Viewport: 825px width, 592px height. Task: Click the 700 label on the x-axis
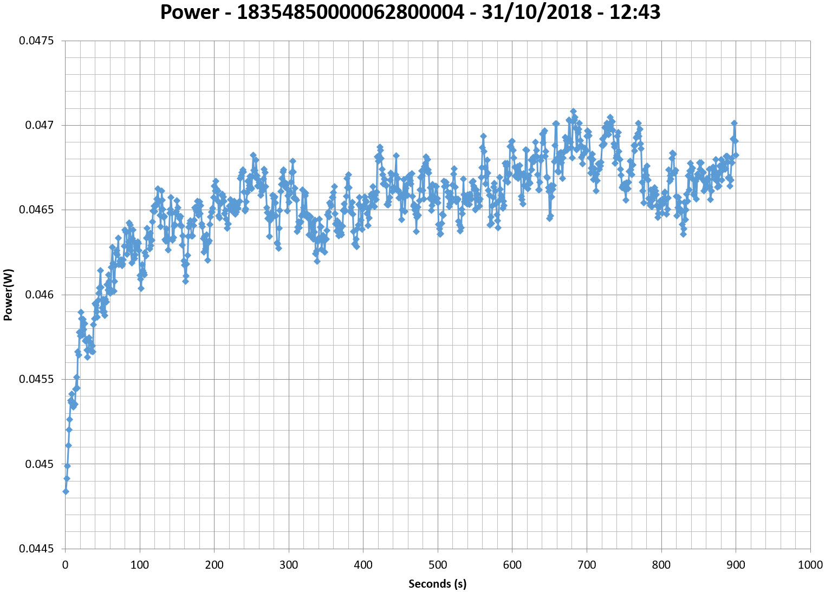(x=587, y=565)
